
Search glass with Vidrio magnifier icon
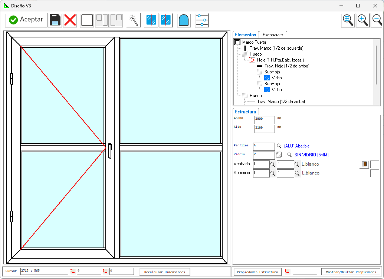pos(289,155)
